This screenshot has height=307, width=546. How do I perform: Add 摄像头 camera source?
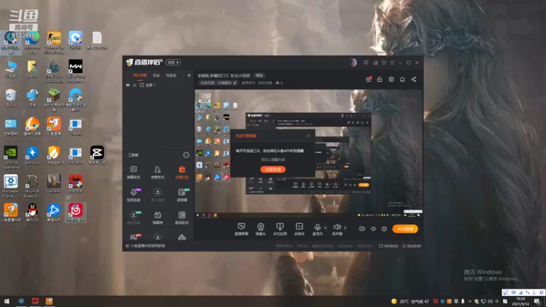(x=261, y=229)
